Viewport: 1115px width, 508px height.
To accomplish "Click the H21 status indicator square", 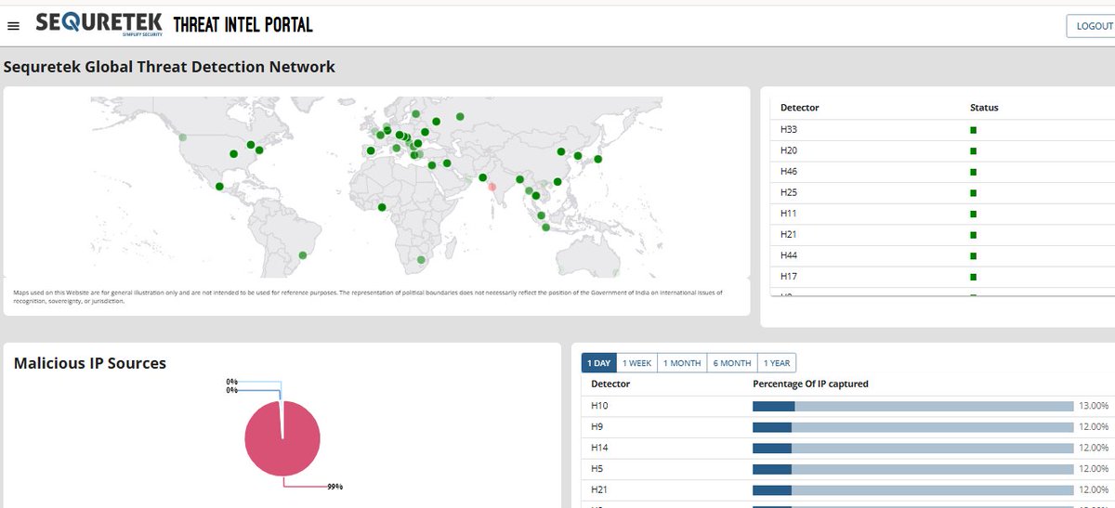I will [973, 235].
